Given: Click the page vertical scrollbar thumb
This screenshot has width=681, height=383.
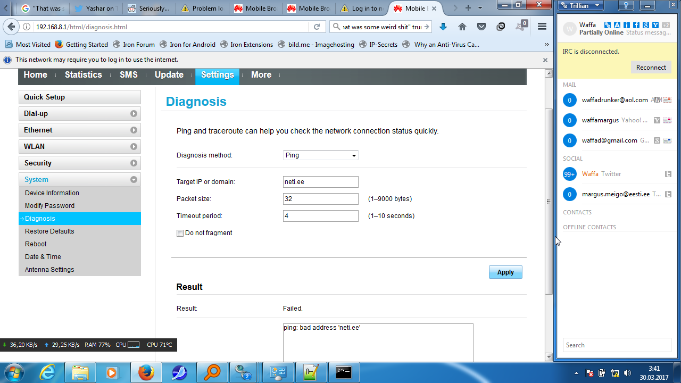Looking at the screenshot, I should [549, 201].
